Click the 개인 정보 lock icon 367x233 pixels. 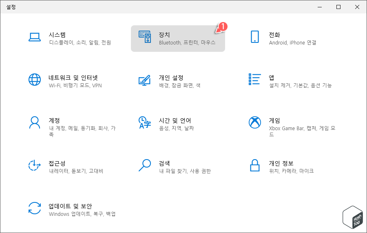(254, 165)
